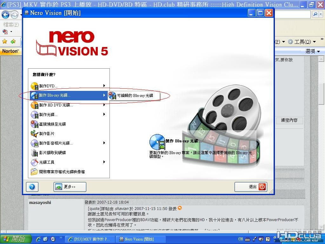Viewport: 325px width, 244px height.
Task: Go back with the browser back arrow
Action: 5,15
